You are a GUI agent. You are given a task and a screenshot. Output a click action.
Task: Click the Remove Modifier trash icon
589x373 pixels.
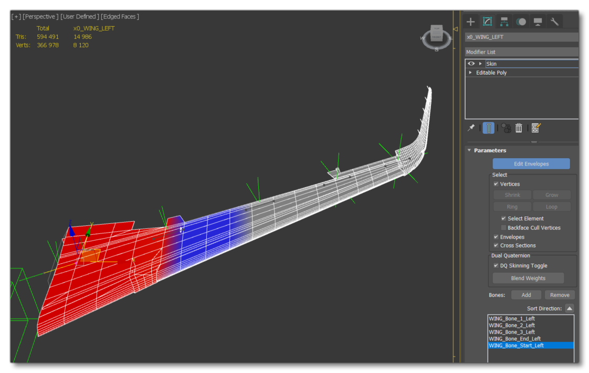click(519, 128)
